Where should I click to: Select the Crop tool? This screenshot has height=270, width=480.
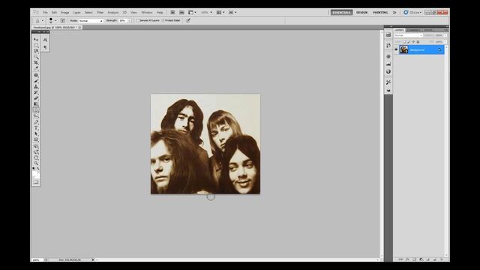(36, 63)
